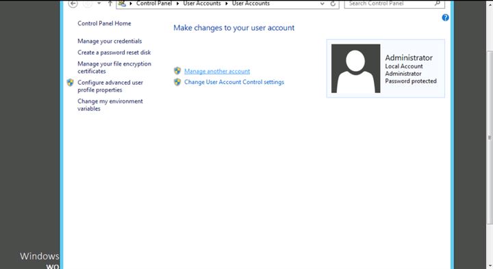Click the search magnifier icon
The width and height of the screenshot is (493, 269).
(438, 3)
